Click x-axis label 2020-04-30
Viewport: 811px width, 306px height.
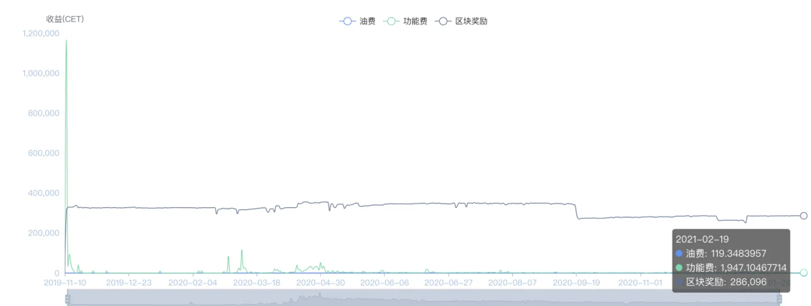click(320, 283)
